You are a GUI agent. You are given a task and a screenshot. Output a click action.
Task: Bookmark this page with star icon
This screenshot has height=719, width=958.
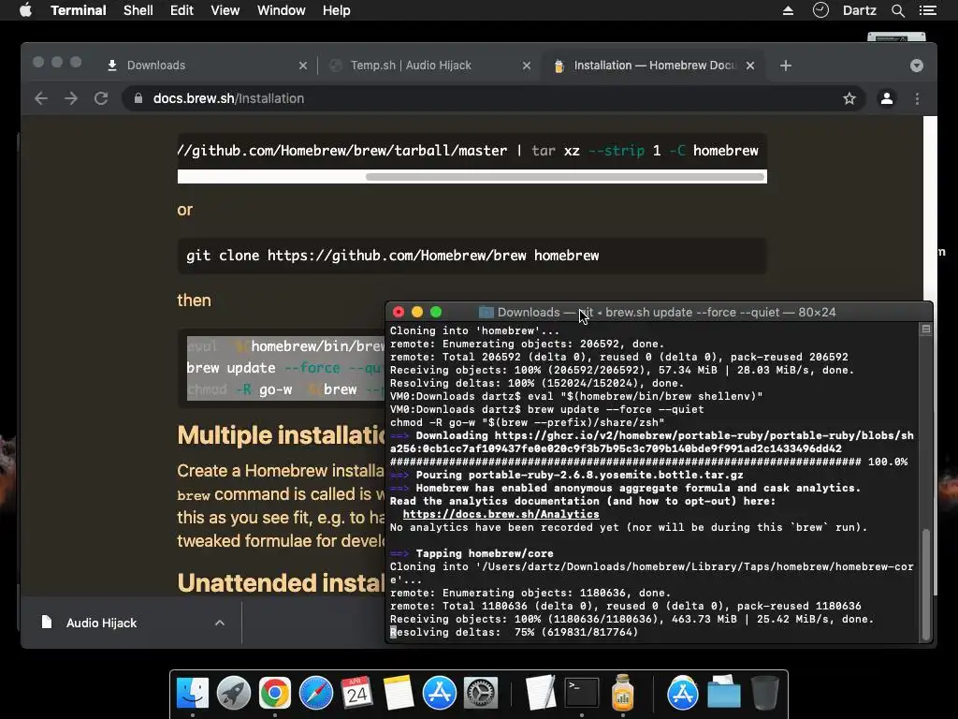(849, 98)
